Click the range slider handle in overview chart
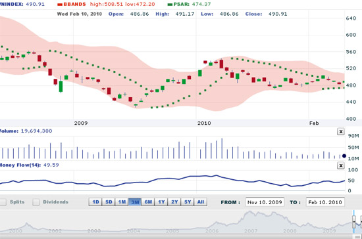 point(354,221)
